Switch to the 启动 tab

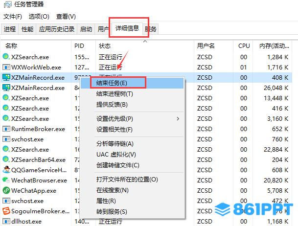86,29
